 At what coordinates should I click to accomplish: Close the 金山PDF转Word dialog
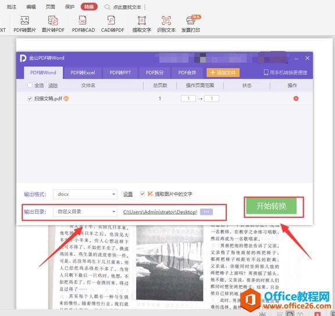point(307,58)
